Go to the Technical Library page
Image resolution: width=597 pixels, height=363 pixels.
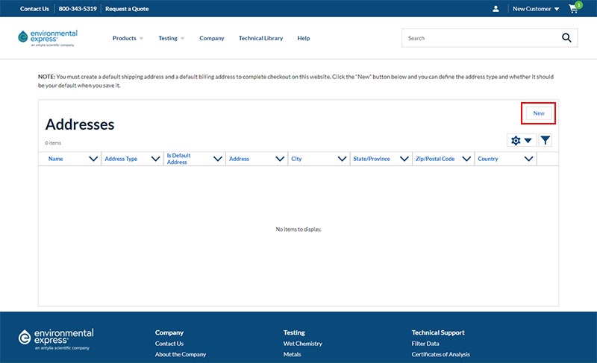[260, 38]
